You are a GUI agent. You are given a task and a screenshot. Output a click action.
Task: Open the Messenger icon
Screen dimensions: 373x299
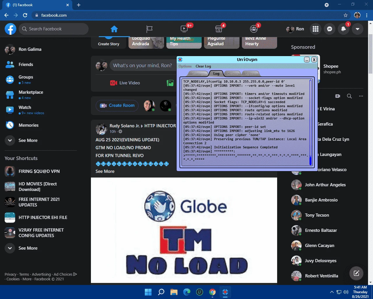[330, 29]
